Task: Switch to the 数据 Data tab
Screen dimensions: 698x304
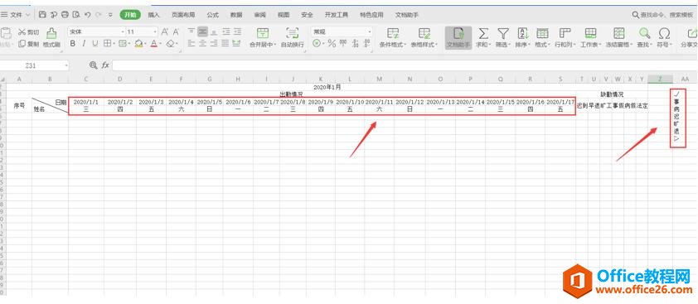Action: click(x=236, y=15)
